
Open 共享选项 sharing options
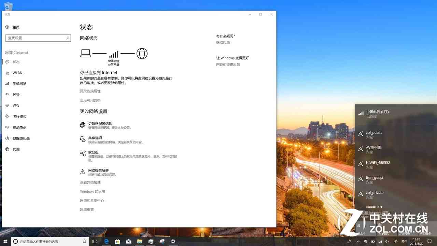112,140
